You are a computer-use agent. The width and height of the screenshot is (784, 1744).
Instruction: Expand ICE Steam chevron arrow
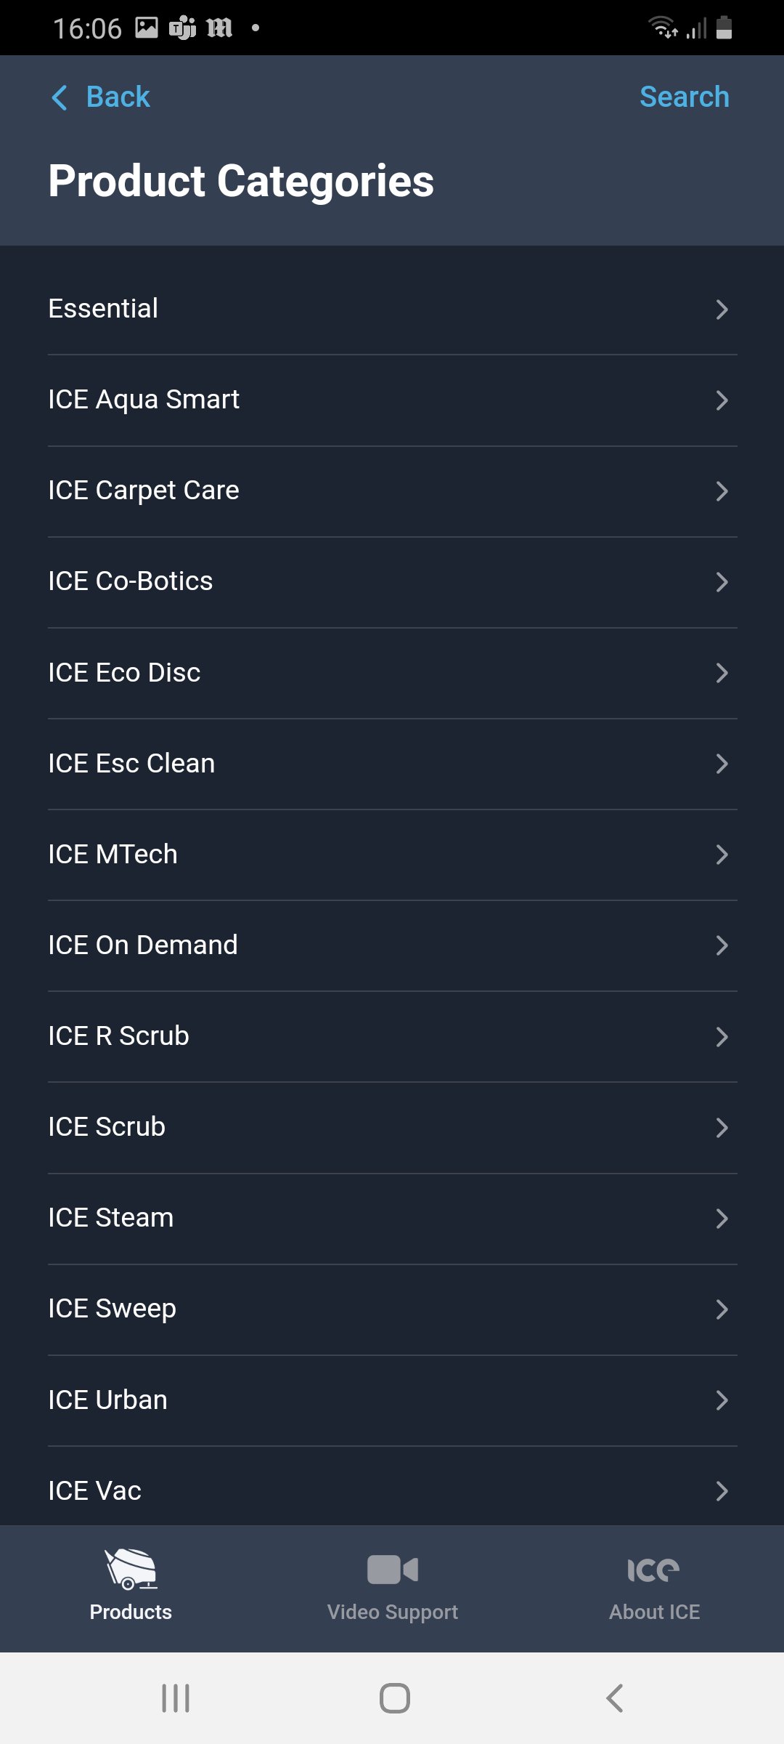[722, 1219]
